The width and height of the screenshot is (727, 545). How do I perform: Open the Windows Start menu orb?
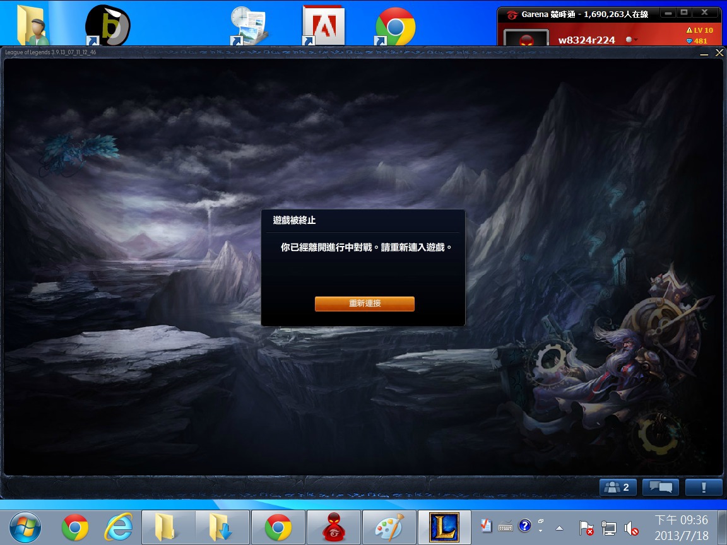(x=25, y=527)
